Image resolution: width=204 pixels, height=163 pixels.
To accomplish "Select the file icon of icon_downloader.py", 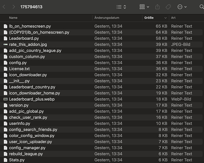I will pos(6,75).
